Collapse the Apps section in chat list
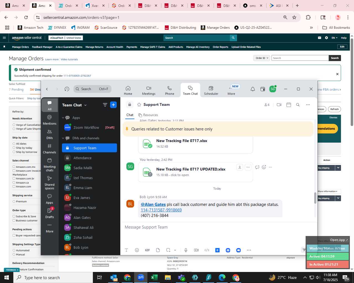 coord(63,118)
